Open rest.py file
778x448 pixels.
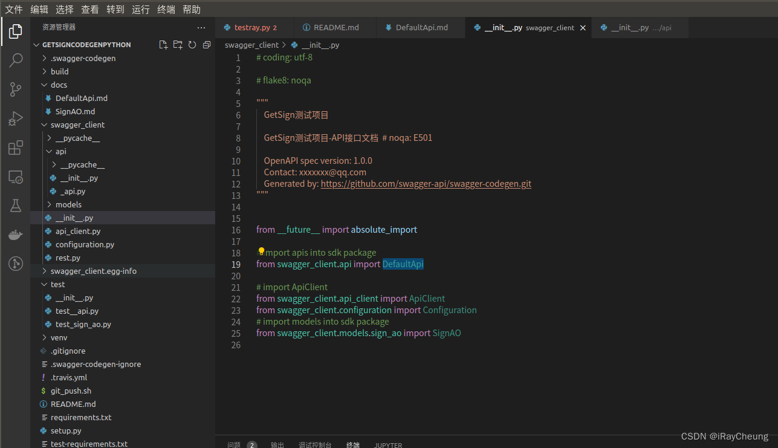point(123,258)
